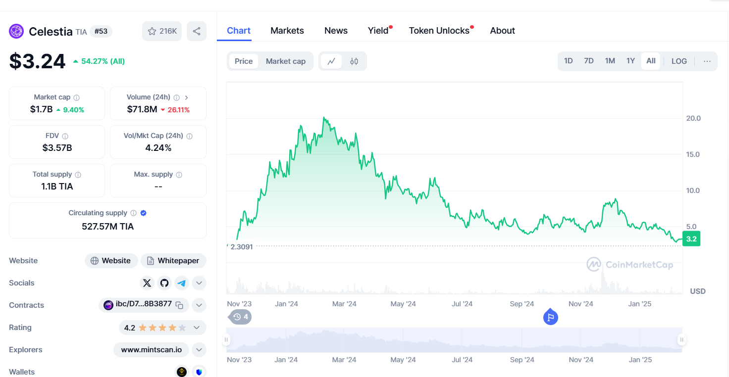Open the About tab

503,31
